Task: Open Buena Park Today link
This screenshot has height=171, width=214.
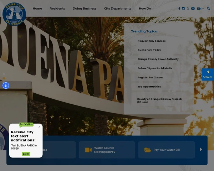Action: [149, 50]
